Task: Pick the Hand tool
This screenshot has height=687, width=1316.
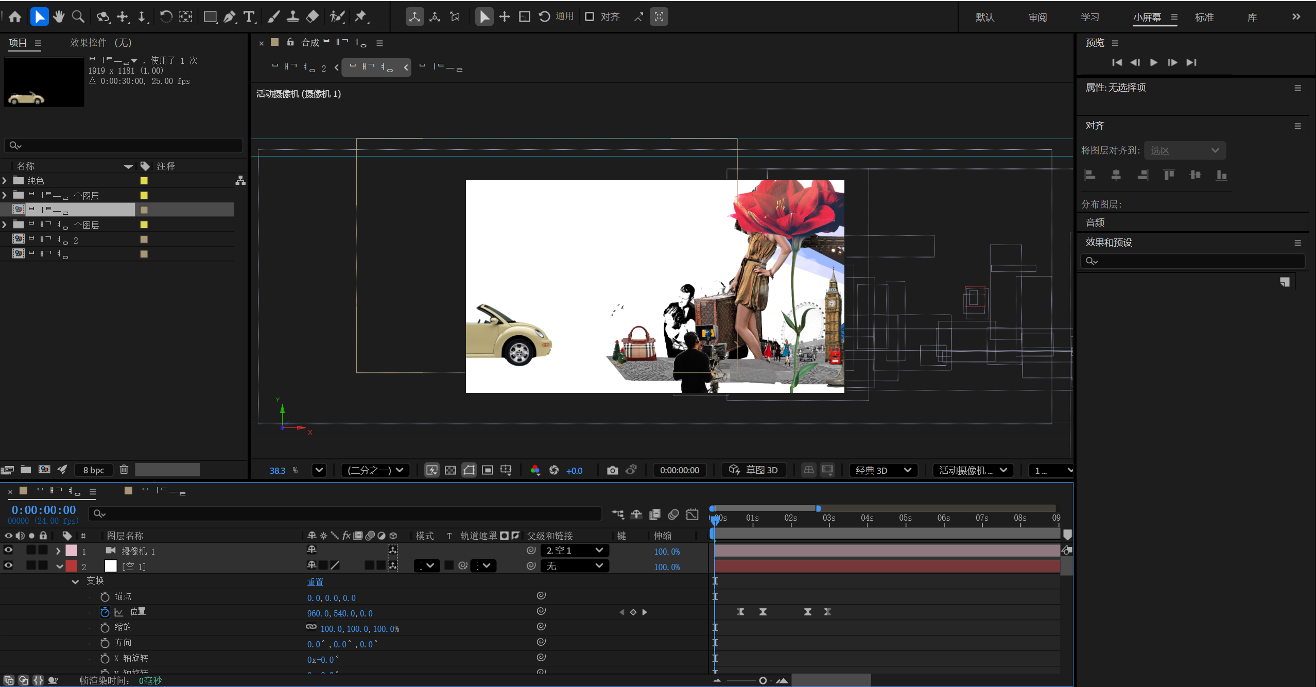Action: (x=59, y=17)
